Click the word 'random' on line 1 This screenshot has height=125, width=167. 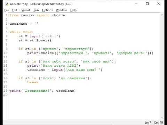tap(27, 15)
